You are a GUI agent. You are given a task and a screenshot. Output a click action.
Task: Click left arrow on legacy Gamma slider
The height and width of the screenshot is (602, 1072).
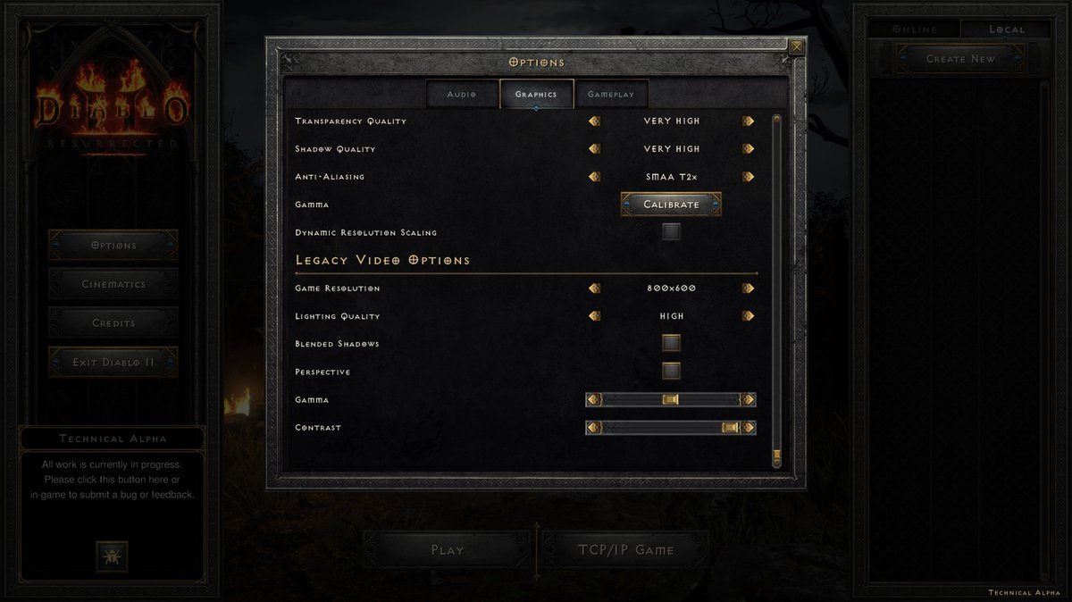[x=593, y=400]
